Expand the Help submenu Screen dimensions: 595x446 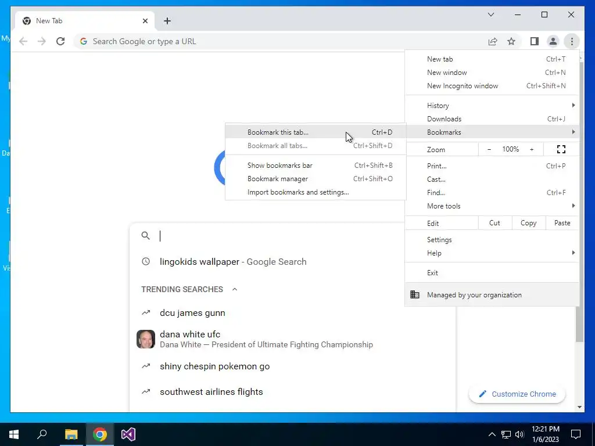point(492,253)
